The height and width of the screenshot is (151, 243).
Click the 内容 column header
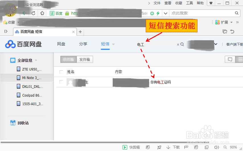tap(119, 72)
